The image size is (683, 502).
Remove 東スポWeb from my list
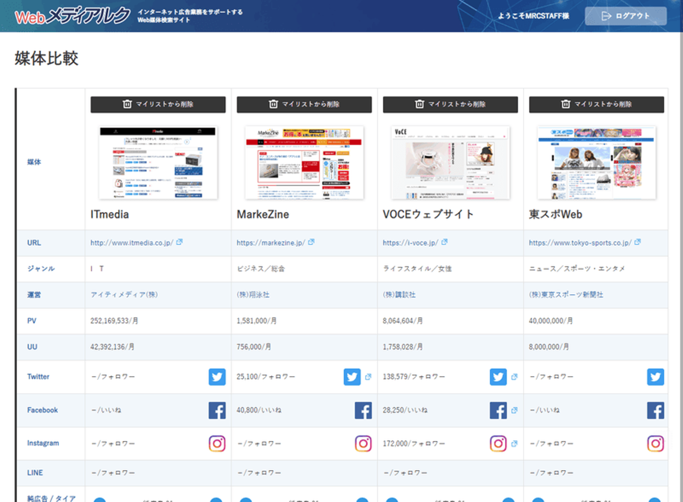(x=596, y=104)
